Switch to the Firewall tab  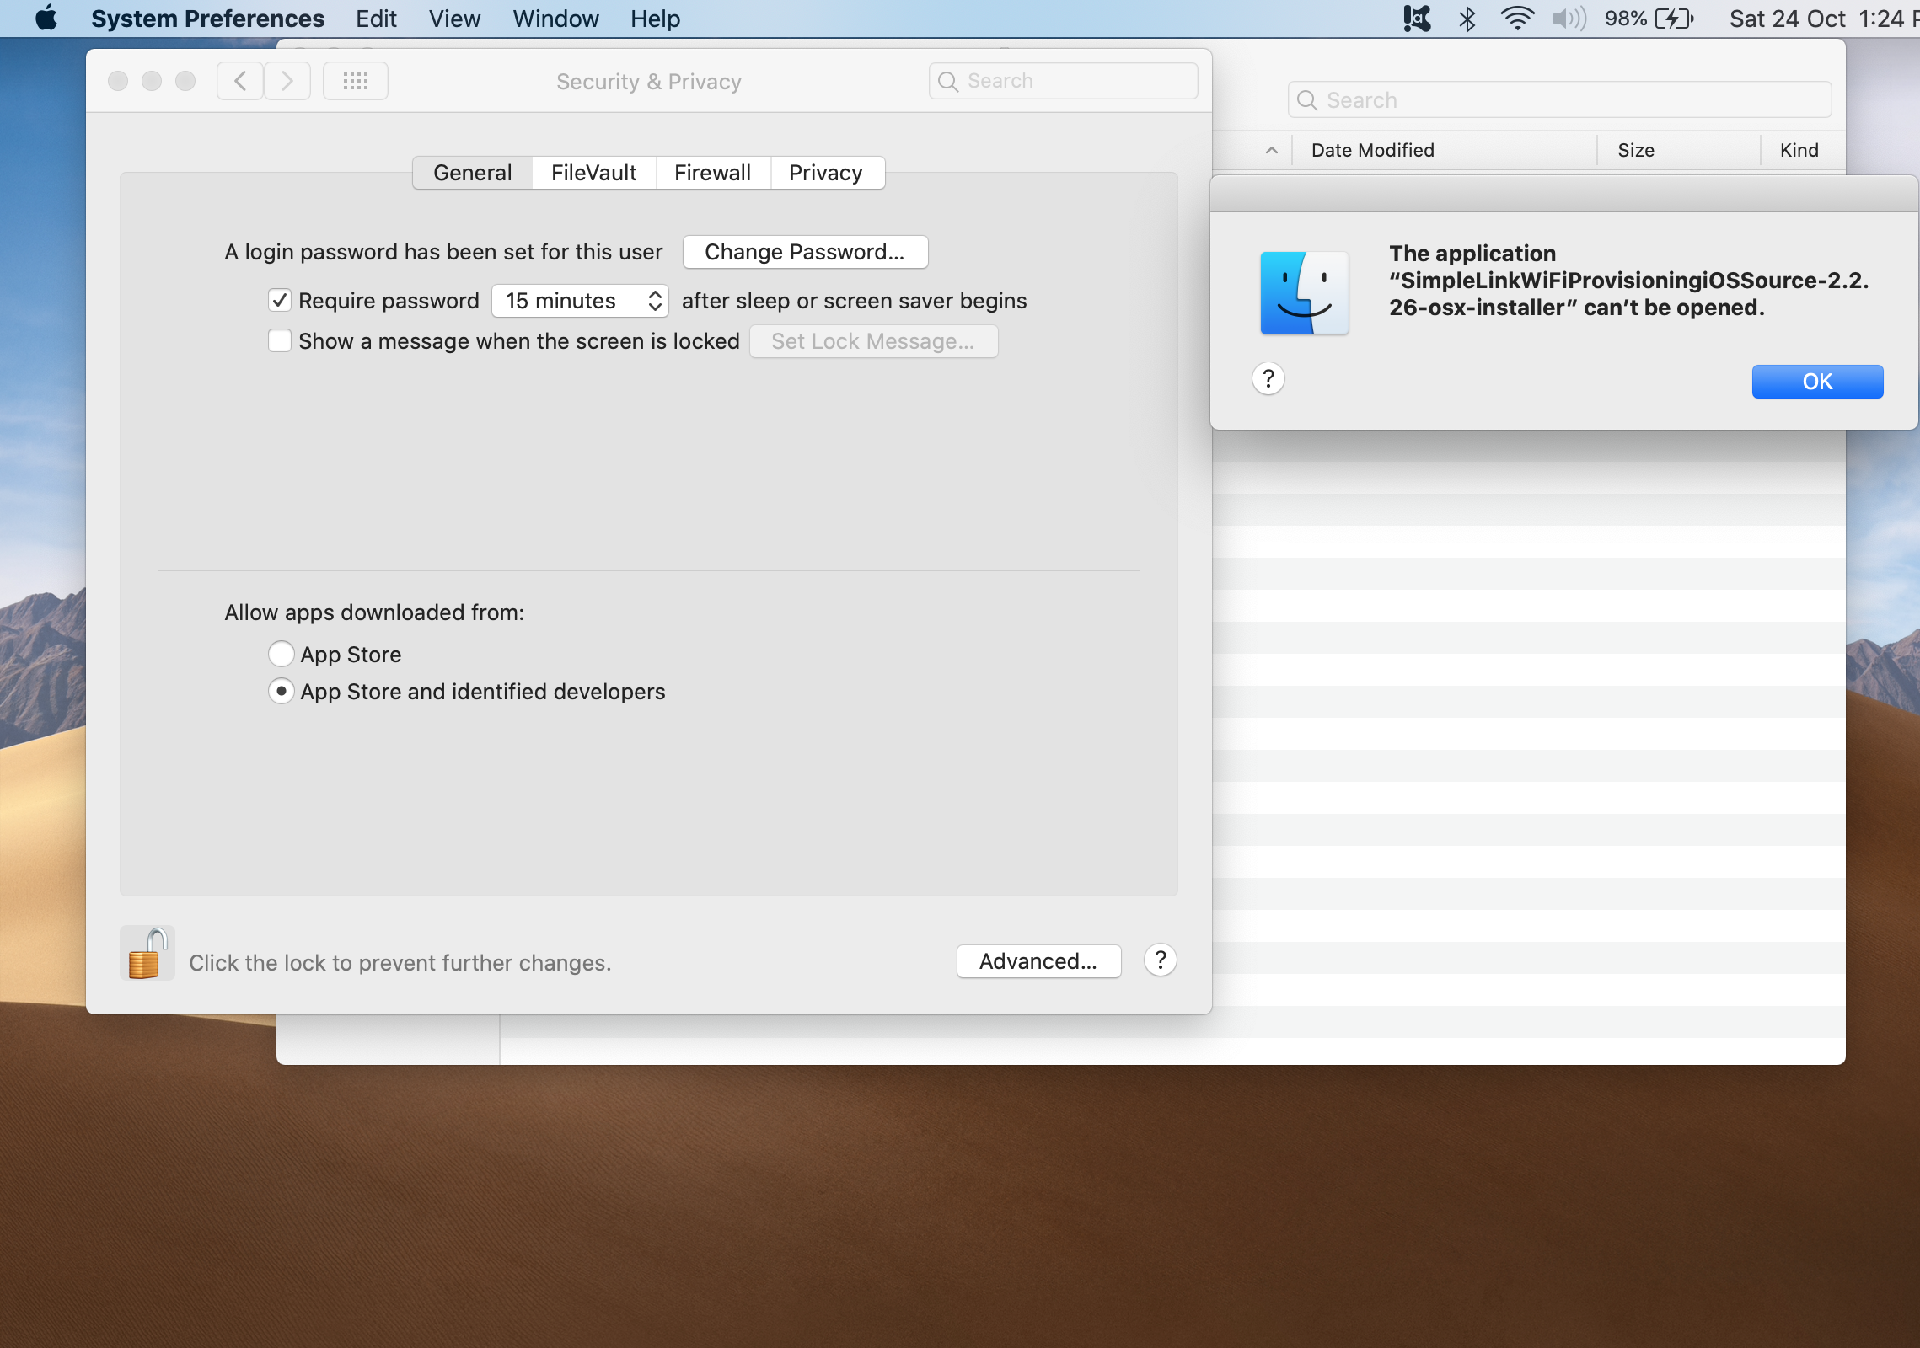(712, 173)
